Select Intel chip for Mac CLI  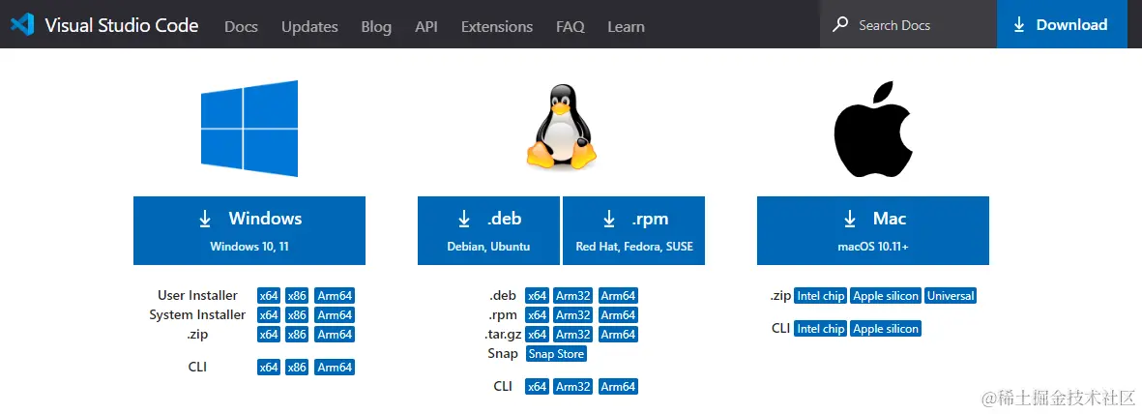click(821, 329)
